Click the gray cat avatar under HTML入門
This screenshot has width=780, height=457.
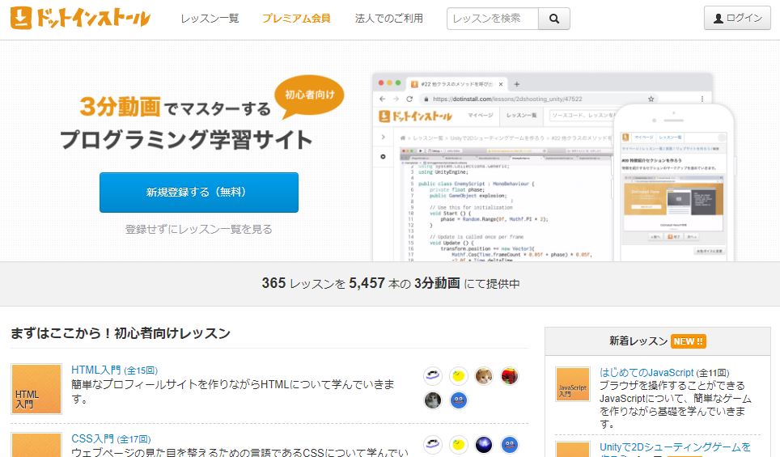[x=434, y=400]
